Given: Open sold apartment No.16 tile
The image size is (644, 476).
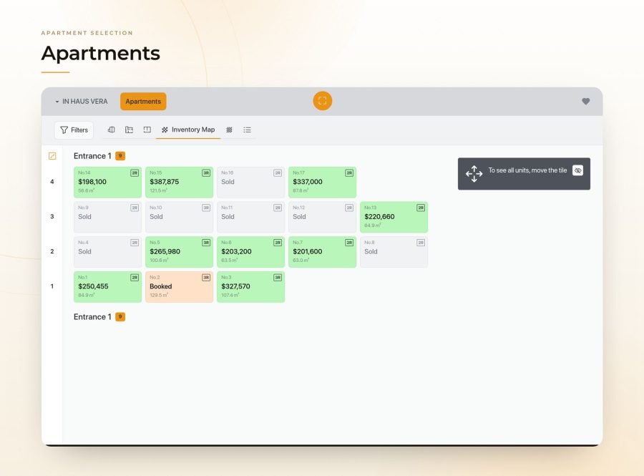Looking at the screenshot, I should (x=250, y=182).
